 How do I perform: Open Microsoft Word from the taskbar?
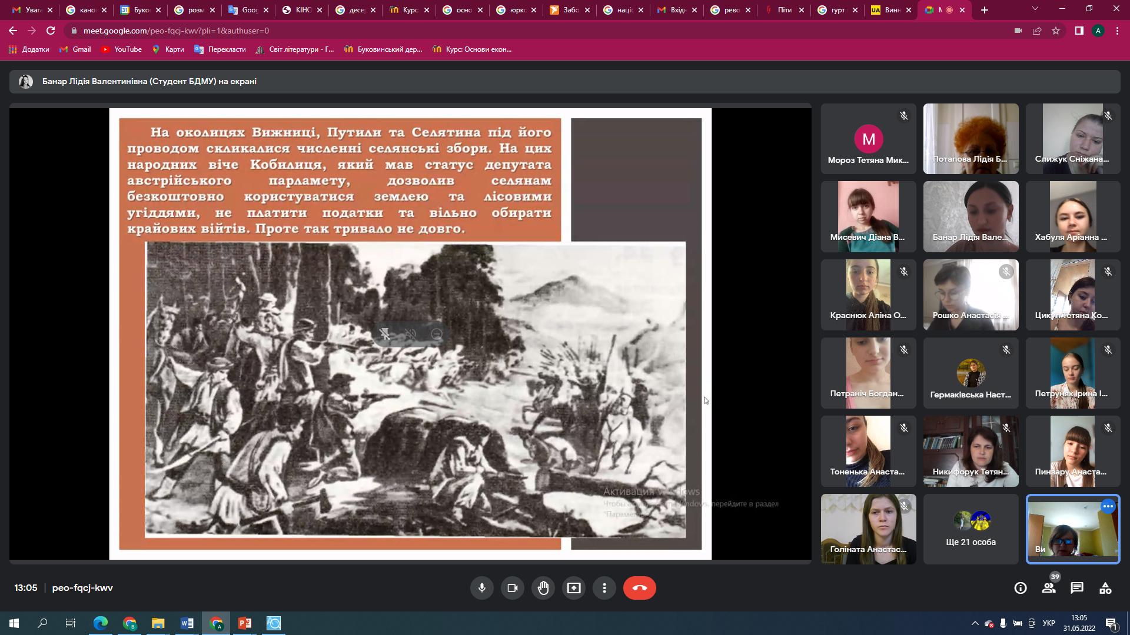click(x=187, y=623)
